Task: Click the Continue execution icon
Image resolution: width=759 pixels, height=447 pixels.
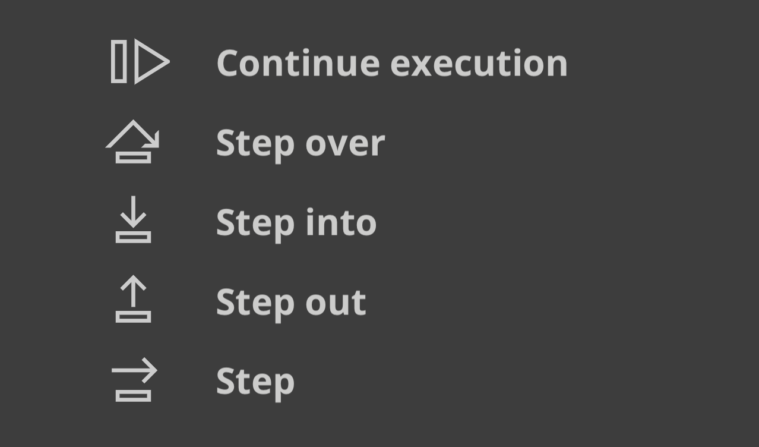Action: [140, 61]
